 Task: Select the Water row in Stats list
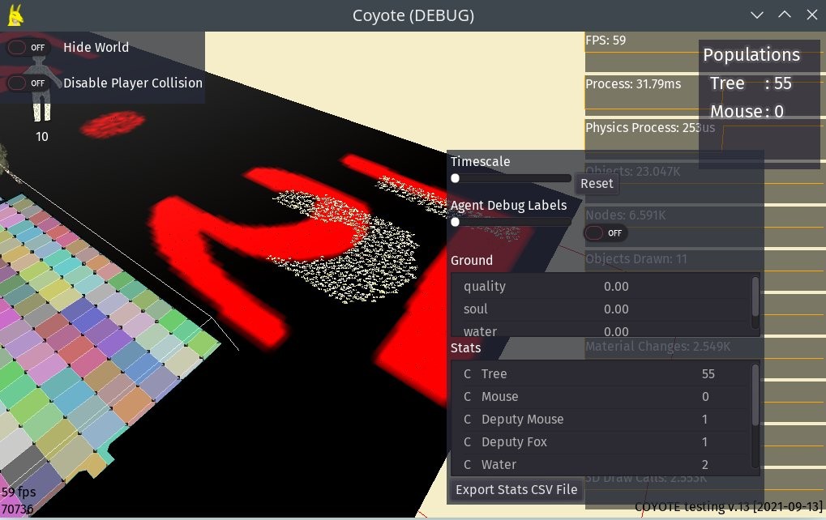(602, 464)
